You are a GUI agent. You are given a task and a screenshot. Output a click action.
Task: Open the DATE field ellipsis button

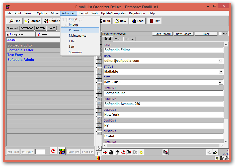221,82
